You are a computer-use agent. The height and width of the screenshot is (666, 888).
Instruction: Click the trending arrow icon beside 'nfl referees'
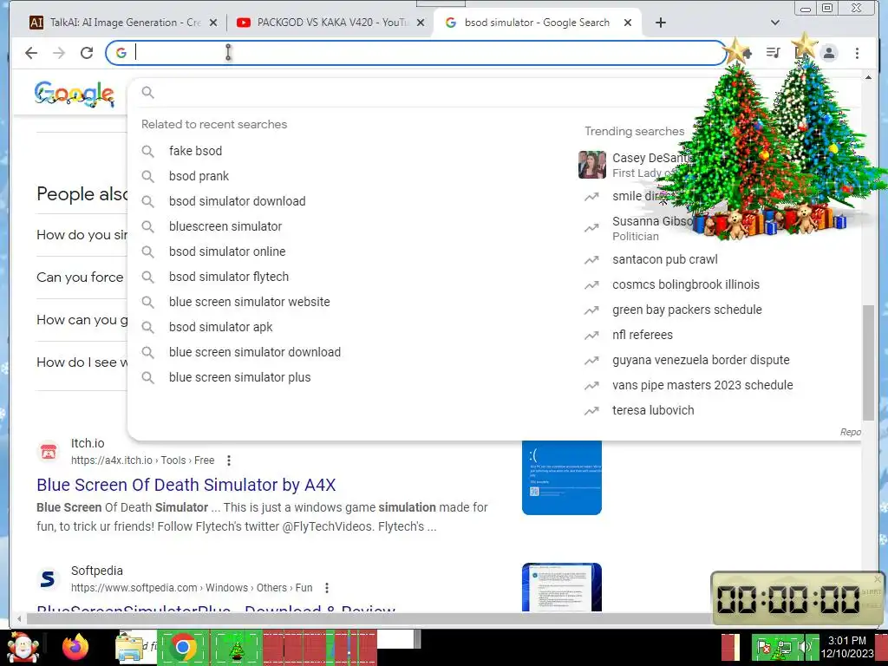(591, 336)
